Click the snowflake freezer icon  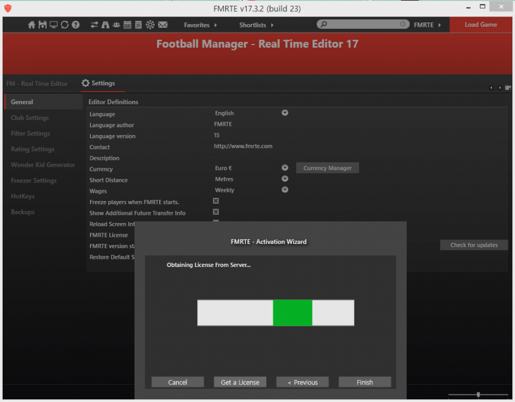point(150,25)
